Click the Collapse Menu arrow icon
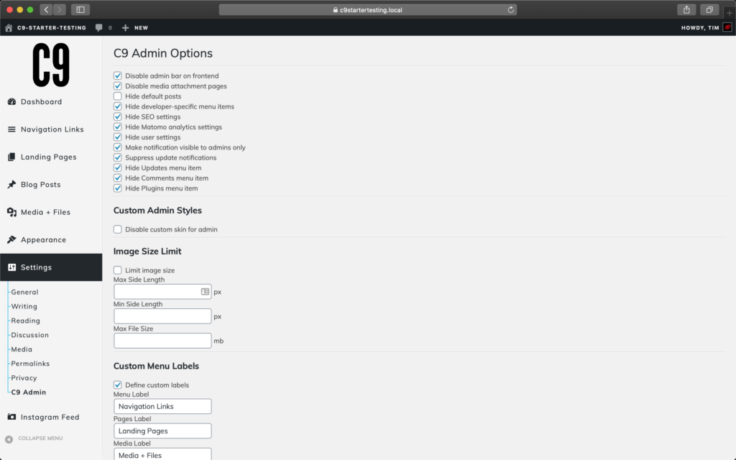Screen dimensions: 736x460 pos(9,439)
